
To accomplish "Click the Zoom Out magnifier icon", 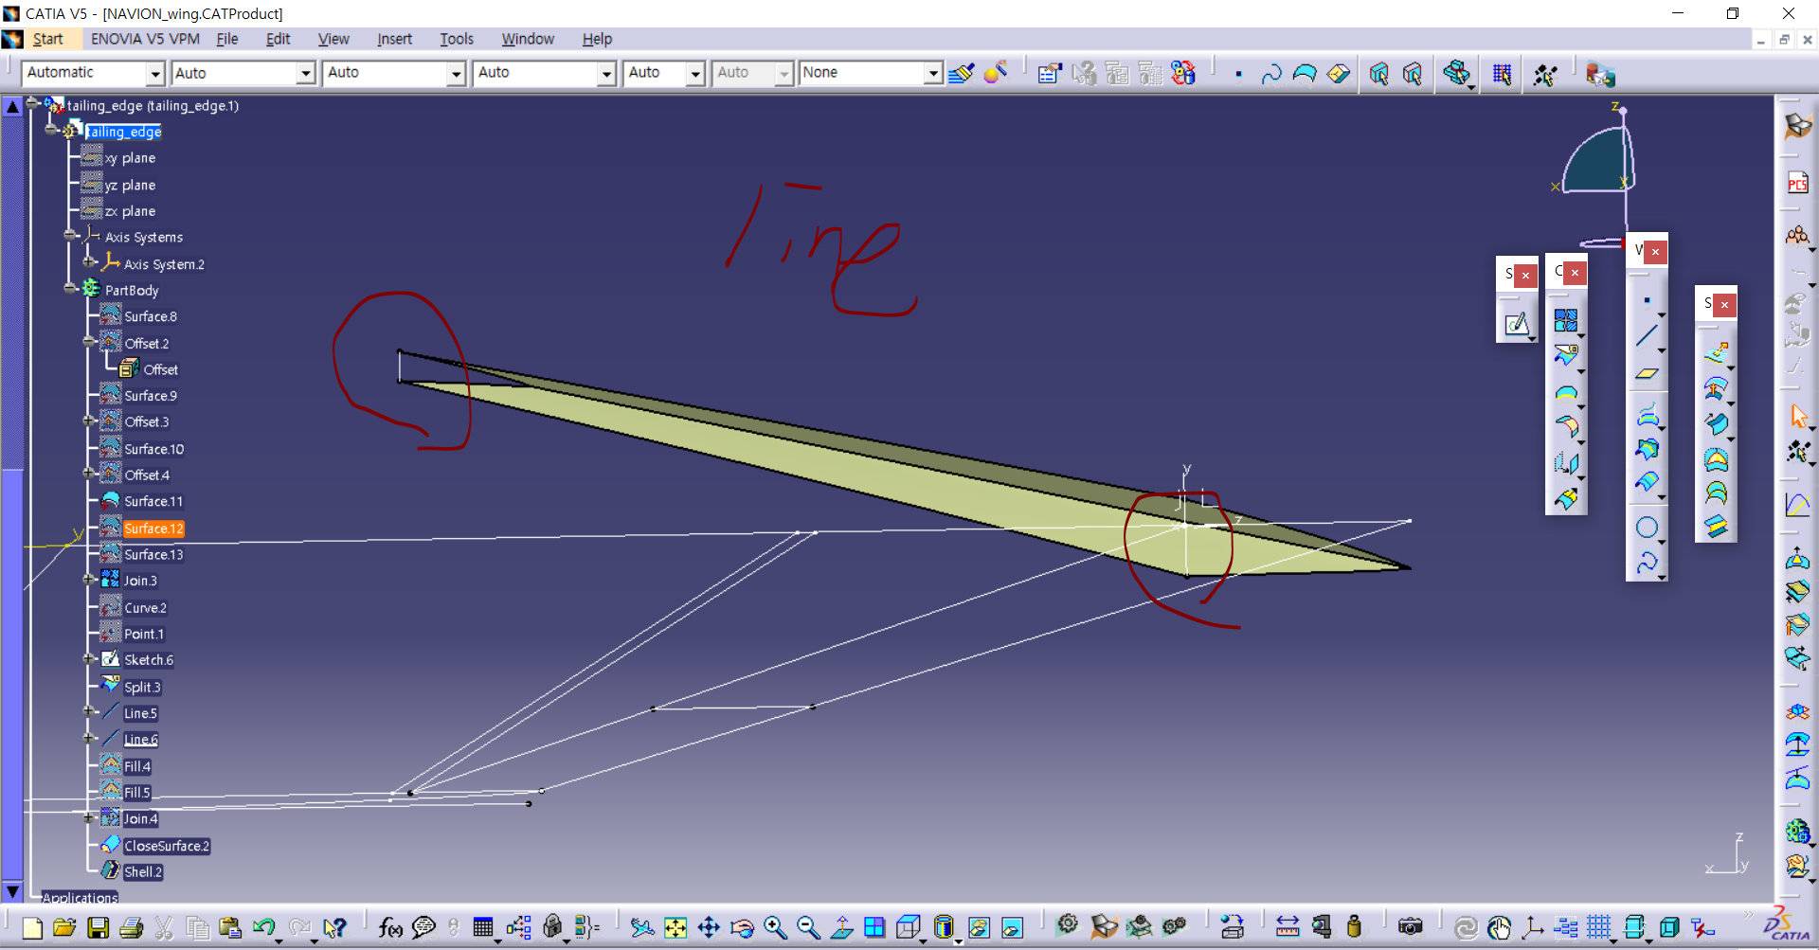I will click(808, 927).
